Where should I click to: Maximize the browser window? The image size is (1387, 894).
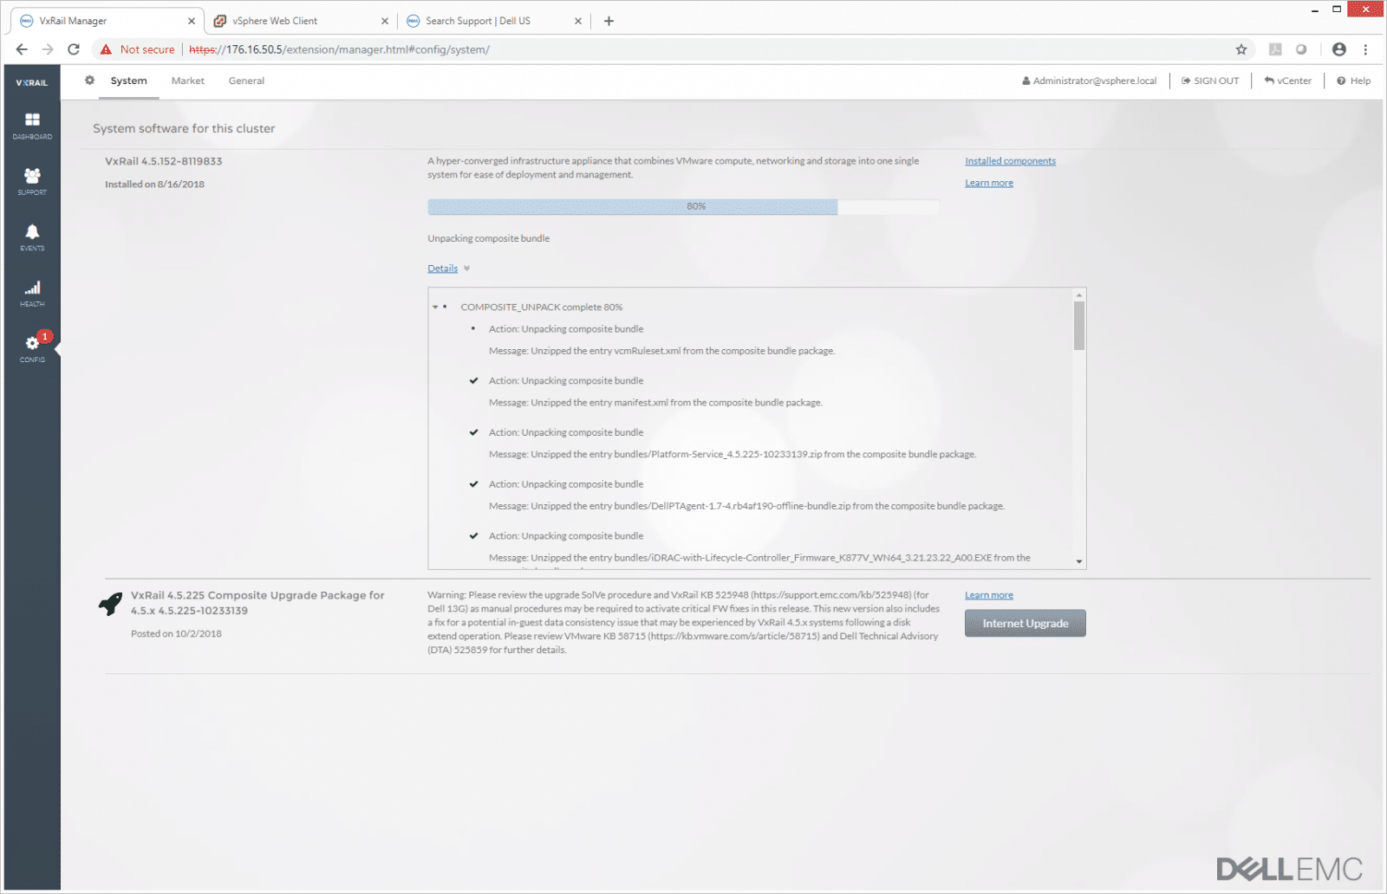(x=1337, y=10)
